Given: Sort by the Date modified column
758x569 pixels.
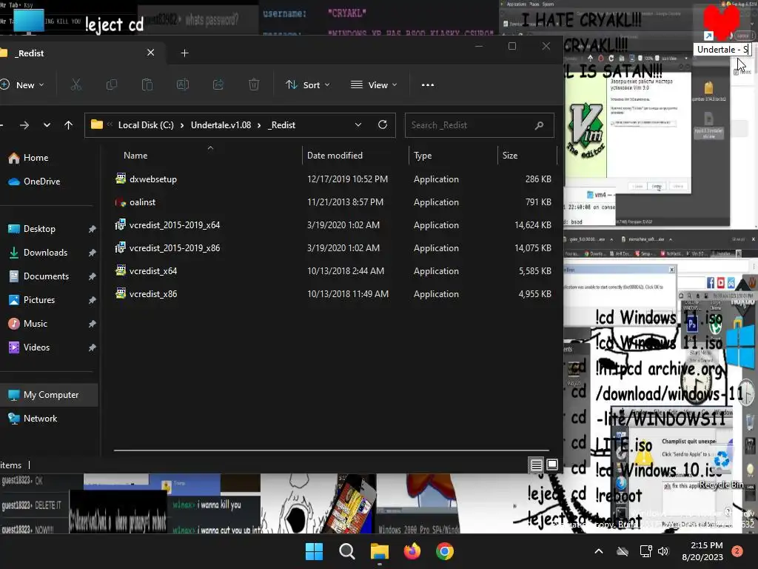Looking at the screenshot, I should pyautogui.click(x=335, y=156).
